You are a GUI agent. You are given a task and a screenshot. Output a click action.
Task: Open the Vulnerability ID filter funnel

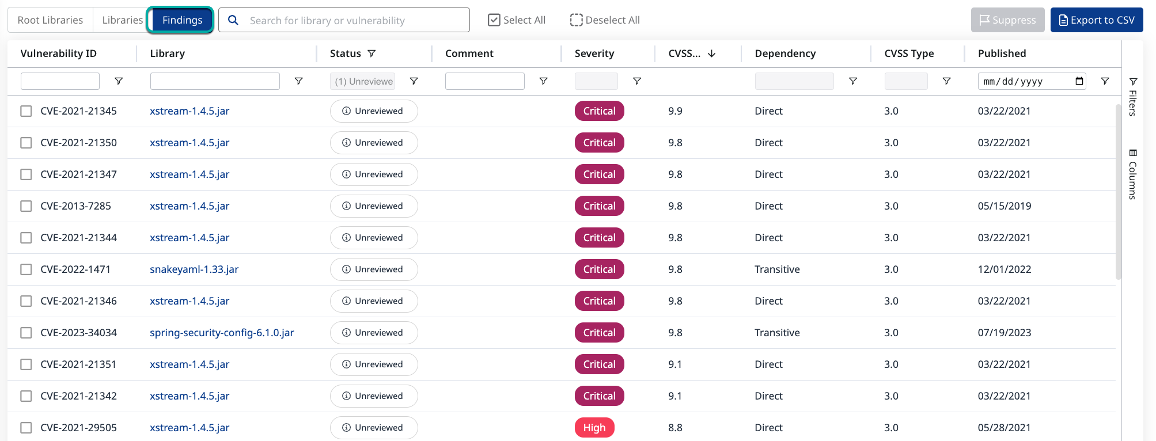click(x=119, y=81)
